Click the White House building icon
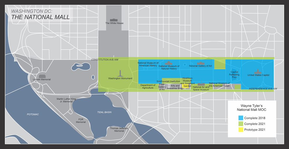 point(114,20)
